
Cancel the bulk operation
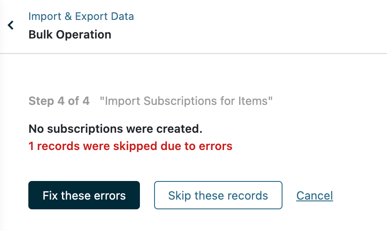[314, 196]
